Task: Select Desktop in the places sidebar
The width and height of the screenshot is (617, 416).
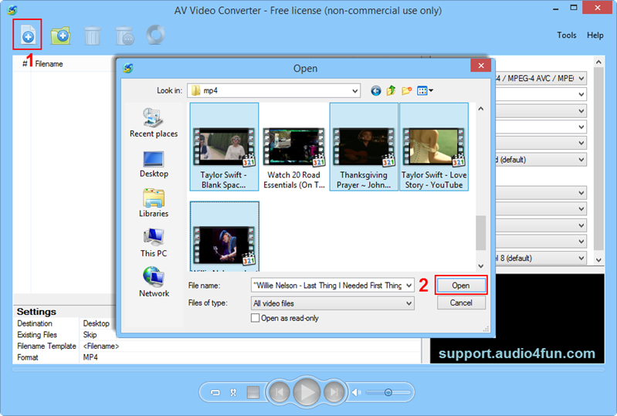Action: [154, 164]
